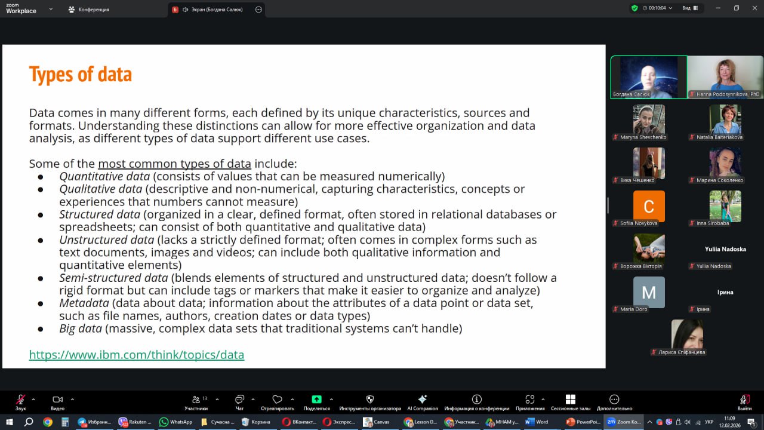Open the Участники participants panel

point(196,400)
